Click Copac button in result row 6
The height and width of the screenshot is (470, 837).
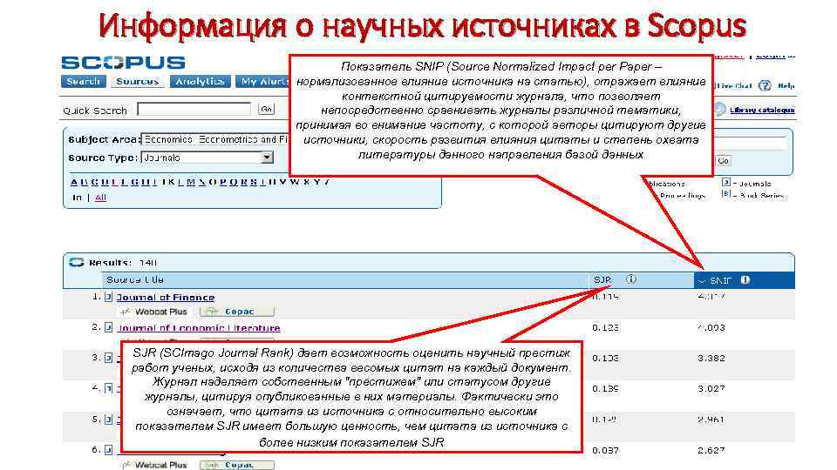coord(237,465)
